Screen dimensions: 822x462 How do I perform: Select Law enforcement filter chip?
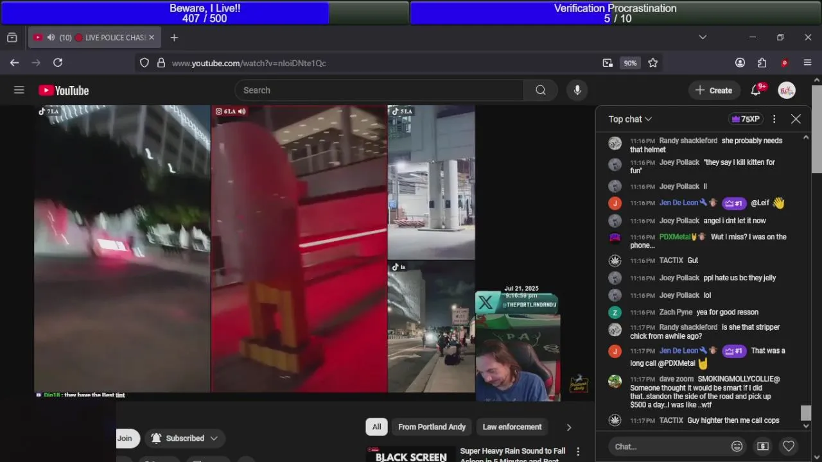point(512,427)
